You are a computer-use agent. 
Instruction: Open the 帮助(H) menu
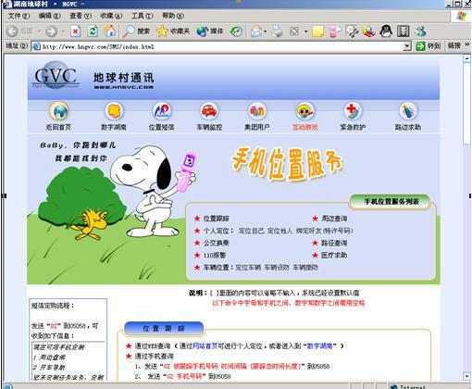click(173, 16)
